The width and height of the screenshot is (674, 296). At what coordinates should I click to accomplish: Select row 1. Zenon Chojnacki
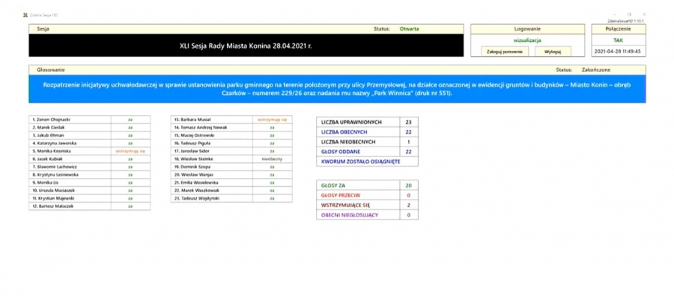pos(90,120)
